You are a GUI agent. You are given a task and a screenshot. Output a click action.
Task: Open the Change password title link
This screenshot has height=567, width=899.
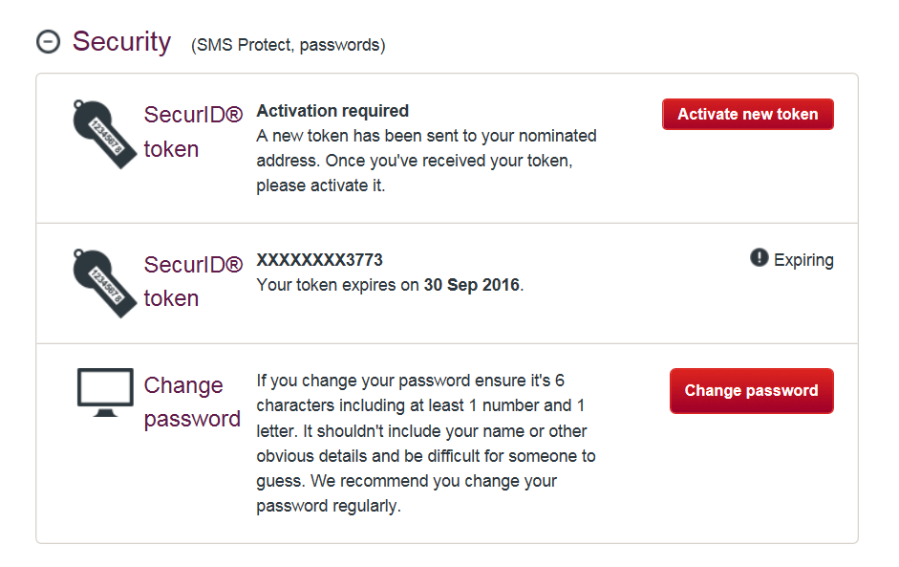(192, 403)
